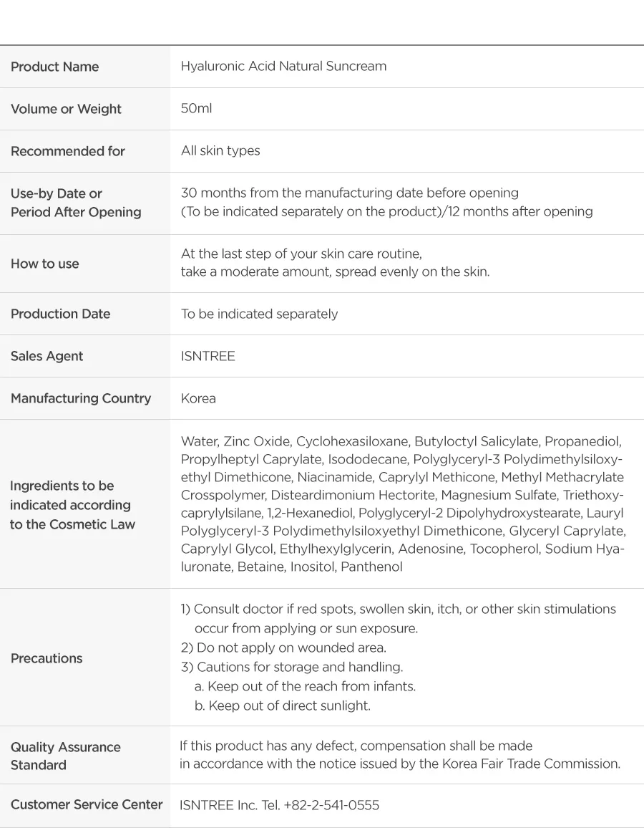
Task: Click the All skin types value
Action: [220, 150]
